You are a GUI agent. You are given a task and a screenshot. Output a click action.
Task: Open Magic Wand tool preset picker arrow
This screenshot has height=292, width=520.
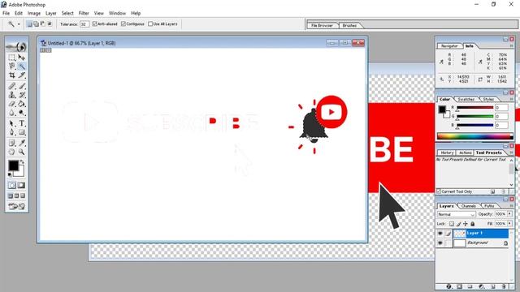tap(19, 24)
